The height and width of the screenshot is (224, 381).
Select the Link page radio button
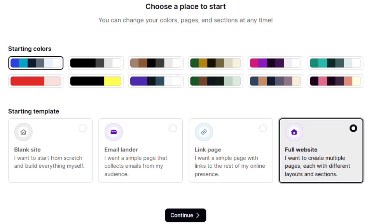263,128
